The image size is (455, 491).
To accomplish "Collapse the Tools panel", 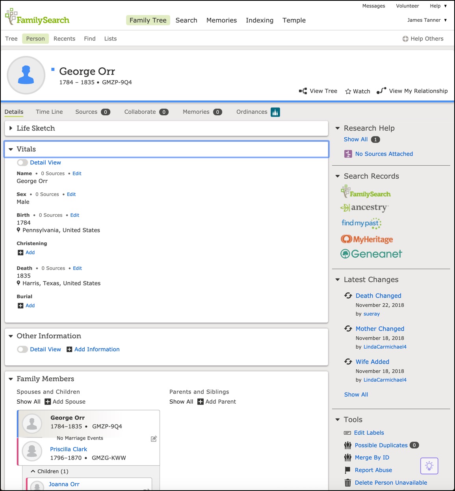I will [337, 420].
